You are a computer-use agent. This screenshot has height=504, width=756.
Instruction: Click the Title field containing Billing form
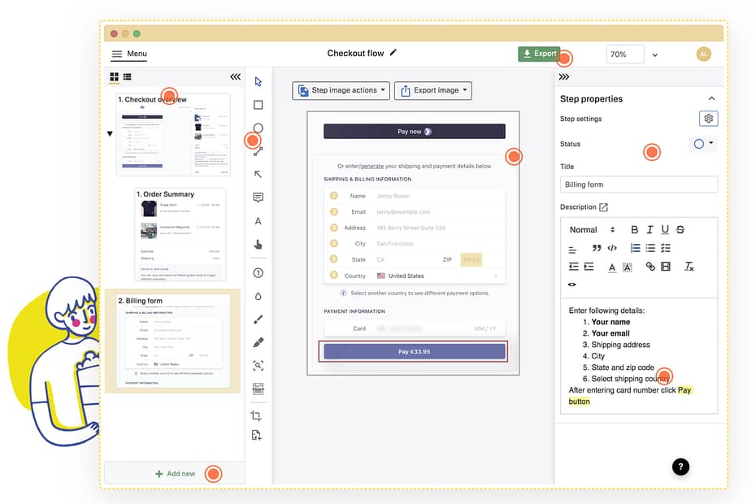click(x=638, y=185)
